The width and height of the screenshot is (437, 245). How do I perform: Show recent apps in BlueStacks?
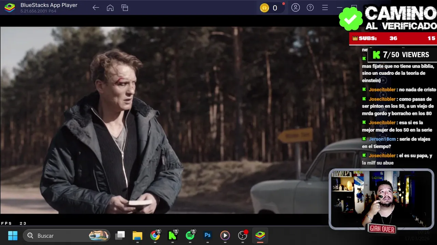(125, 8)
